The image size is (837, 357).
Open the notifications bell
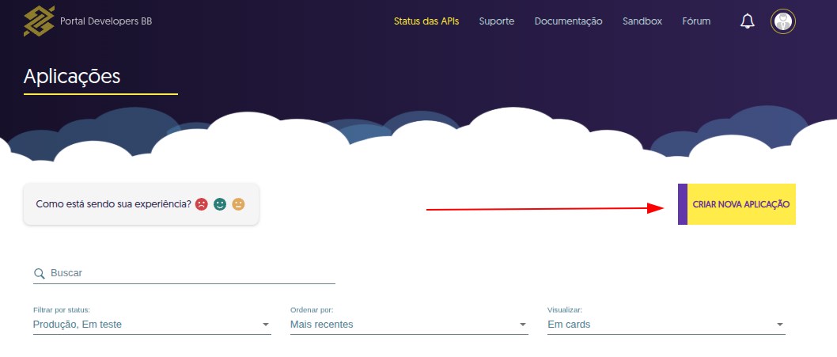[747, 21]
